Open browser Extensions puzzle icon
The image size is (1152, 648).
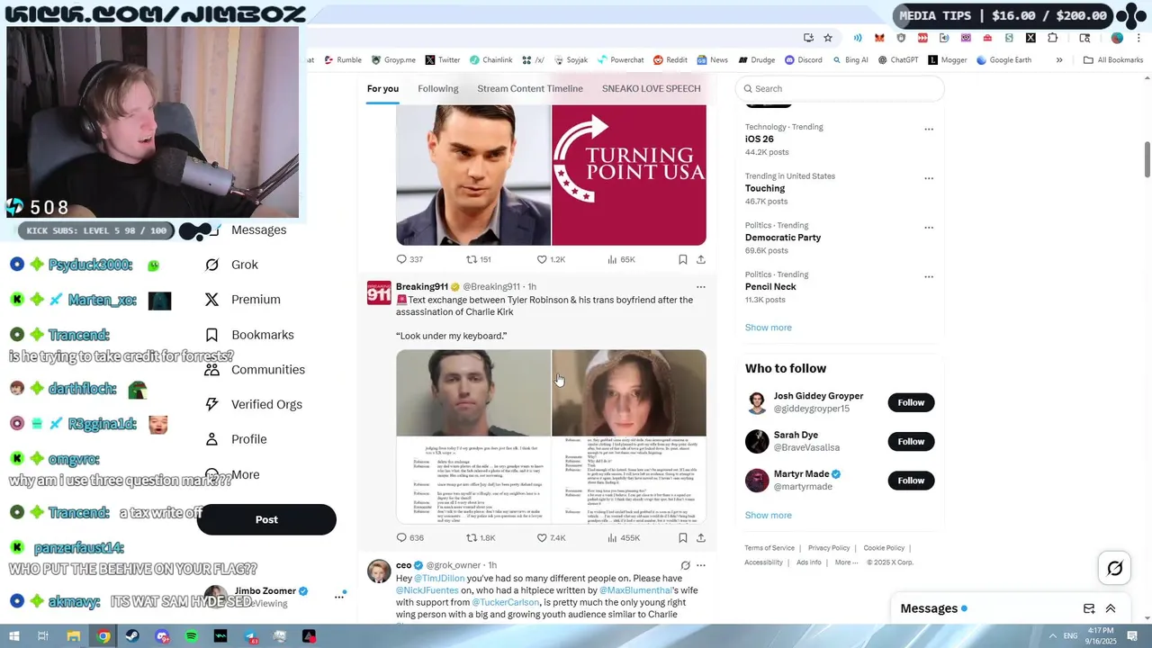pyautogui.click(x=1053, y=38)
